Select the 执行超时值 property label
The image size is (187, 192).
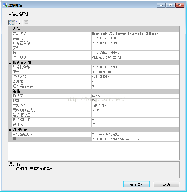click(21, 120)
